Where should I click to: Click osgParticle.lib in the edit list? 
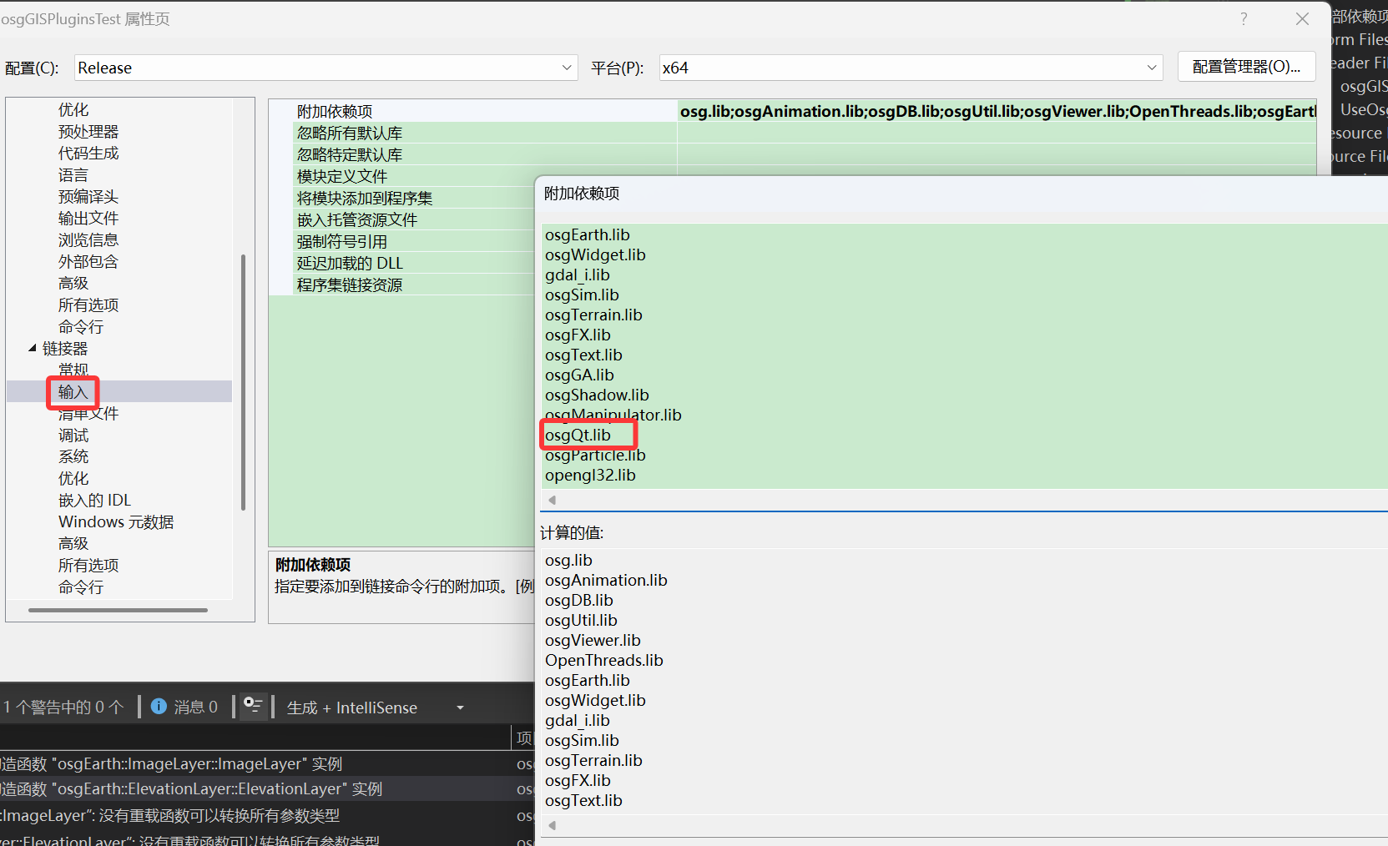point(595,456)
